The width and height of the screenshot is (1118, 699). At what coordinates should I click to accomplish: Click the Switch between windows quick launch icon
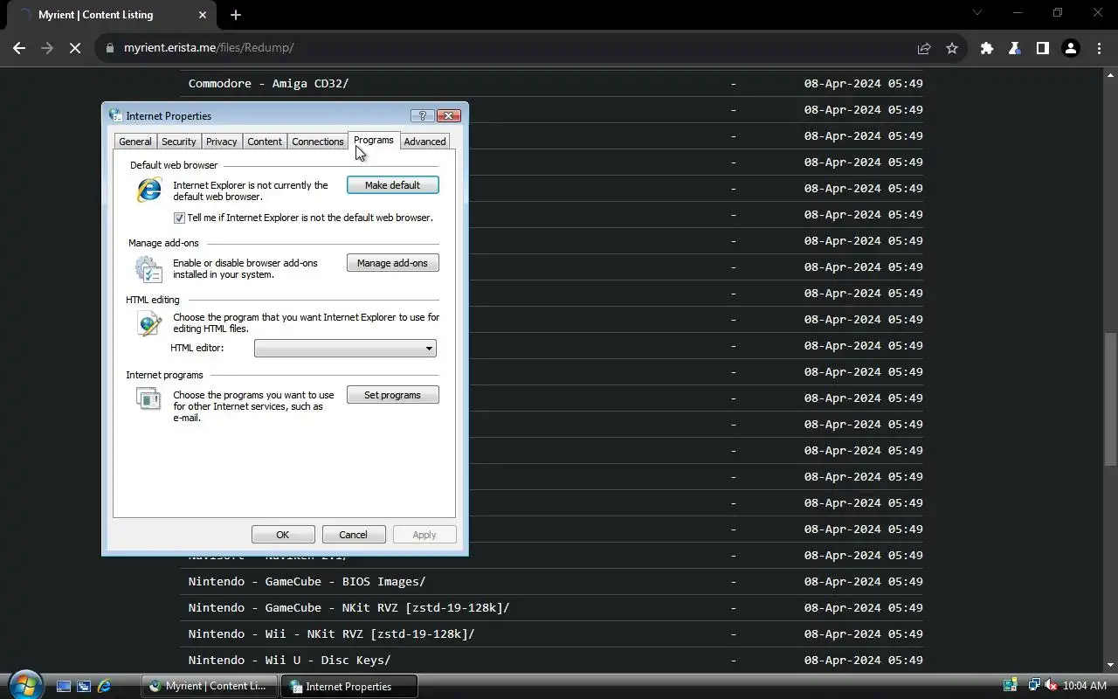(x=84, y=687)
